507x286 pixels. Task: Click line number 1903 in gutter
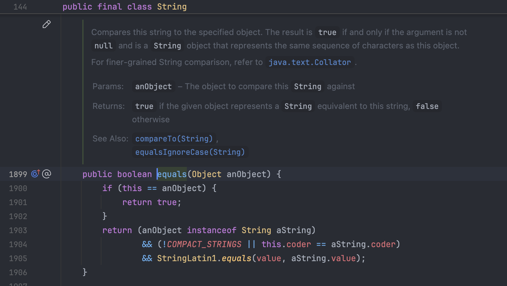[x=18, y=230]
